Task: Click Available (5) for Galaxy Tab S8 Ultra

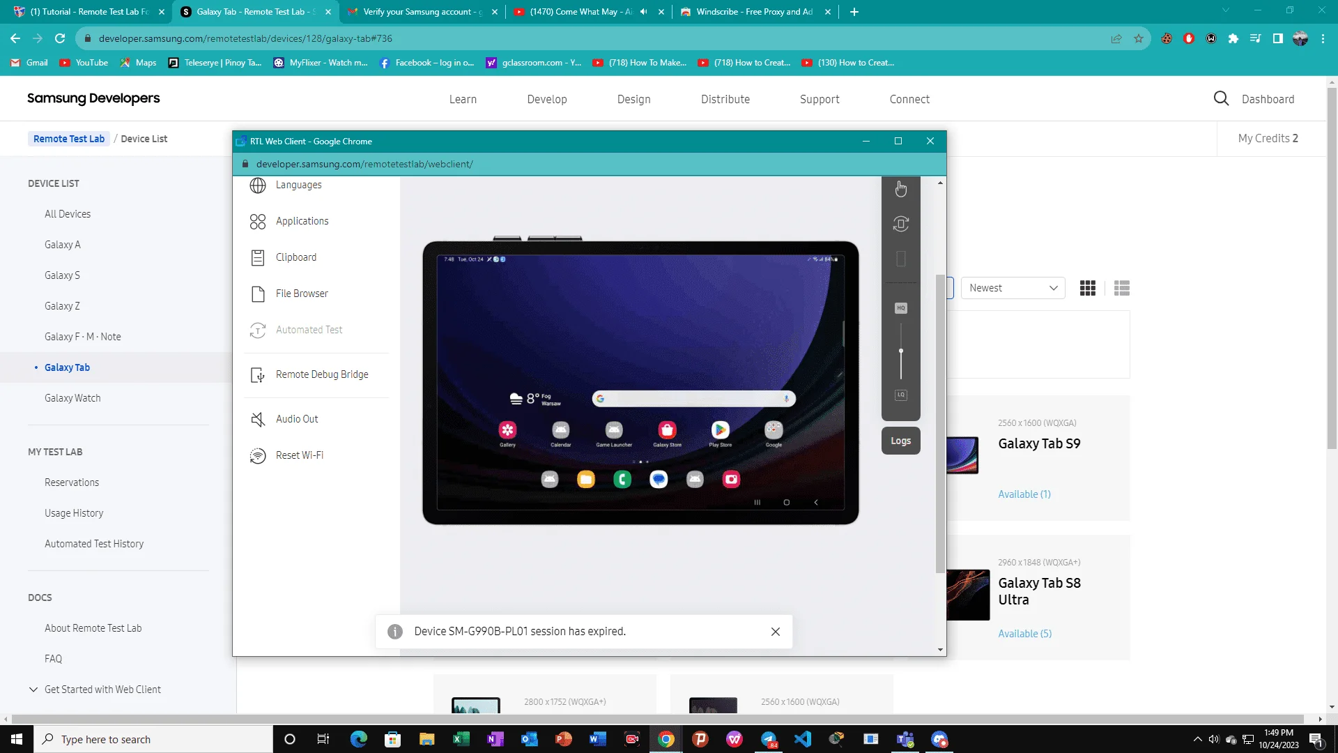Action: 1025,634
